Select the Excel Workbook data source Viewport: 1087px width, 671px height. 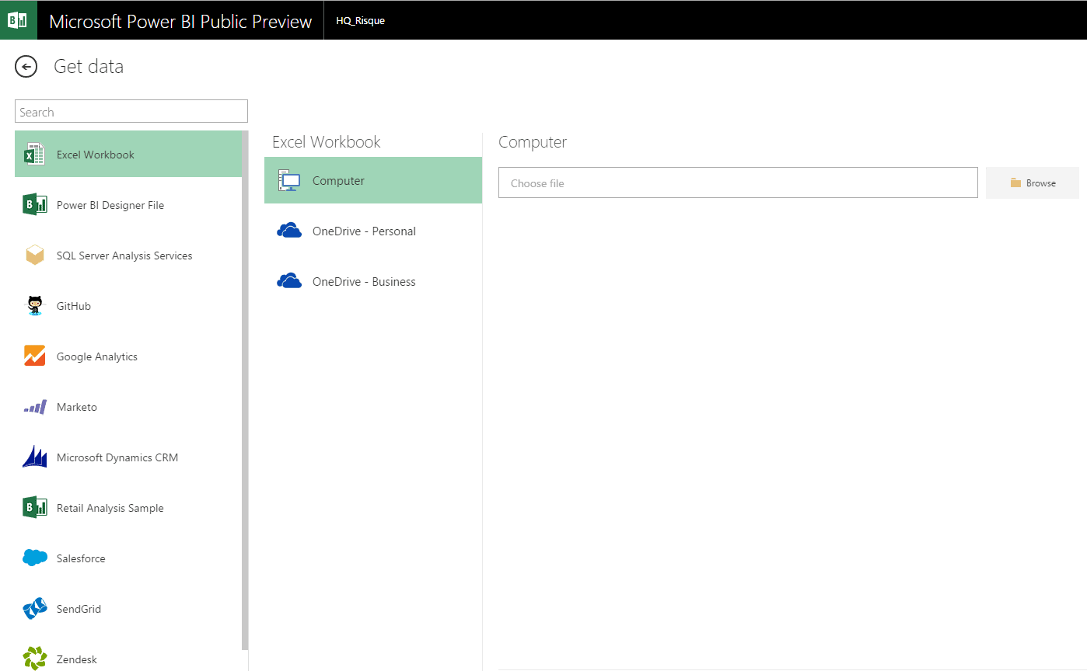click(96, 155)
